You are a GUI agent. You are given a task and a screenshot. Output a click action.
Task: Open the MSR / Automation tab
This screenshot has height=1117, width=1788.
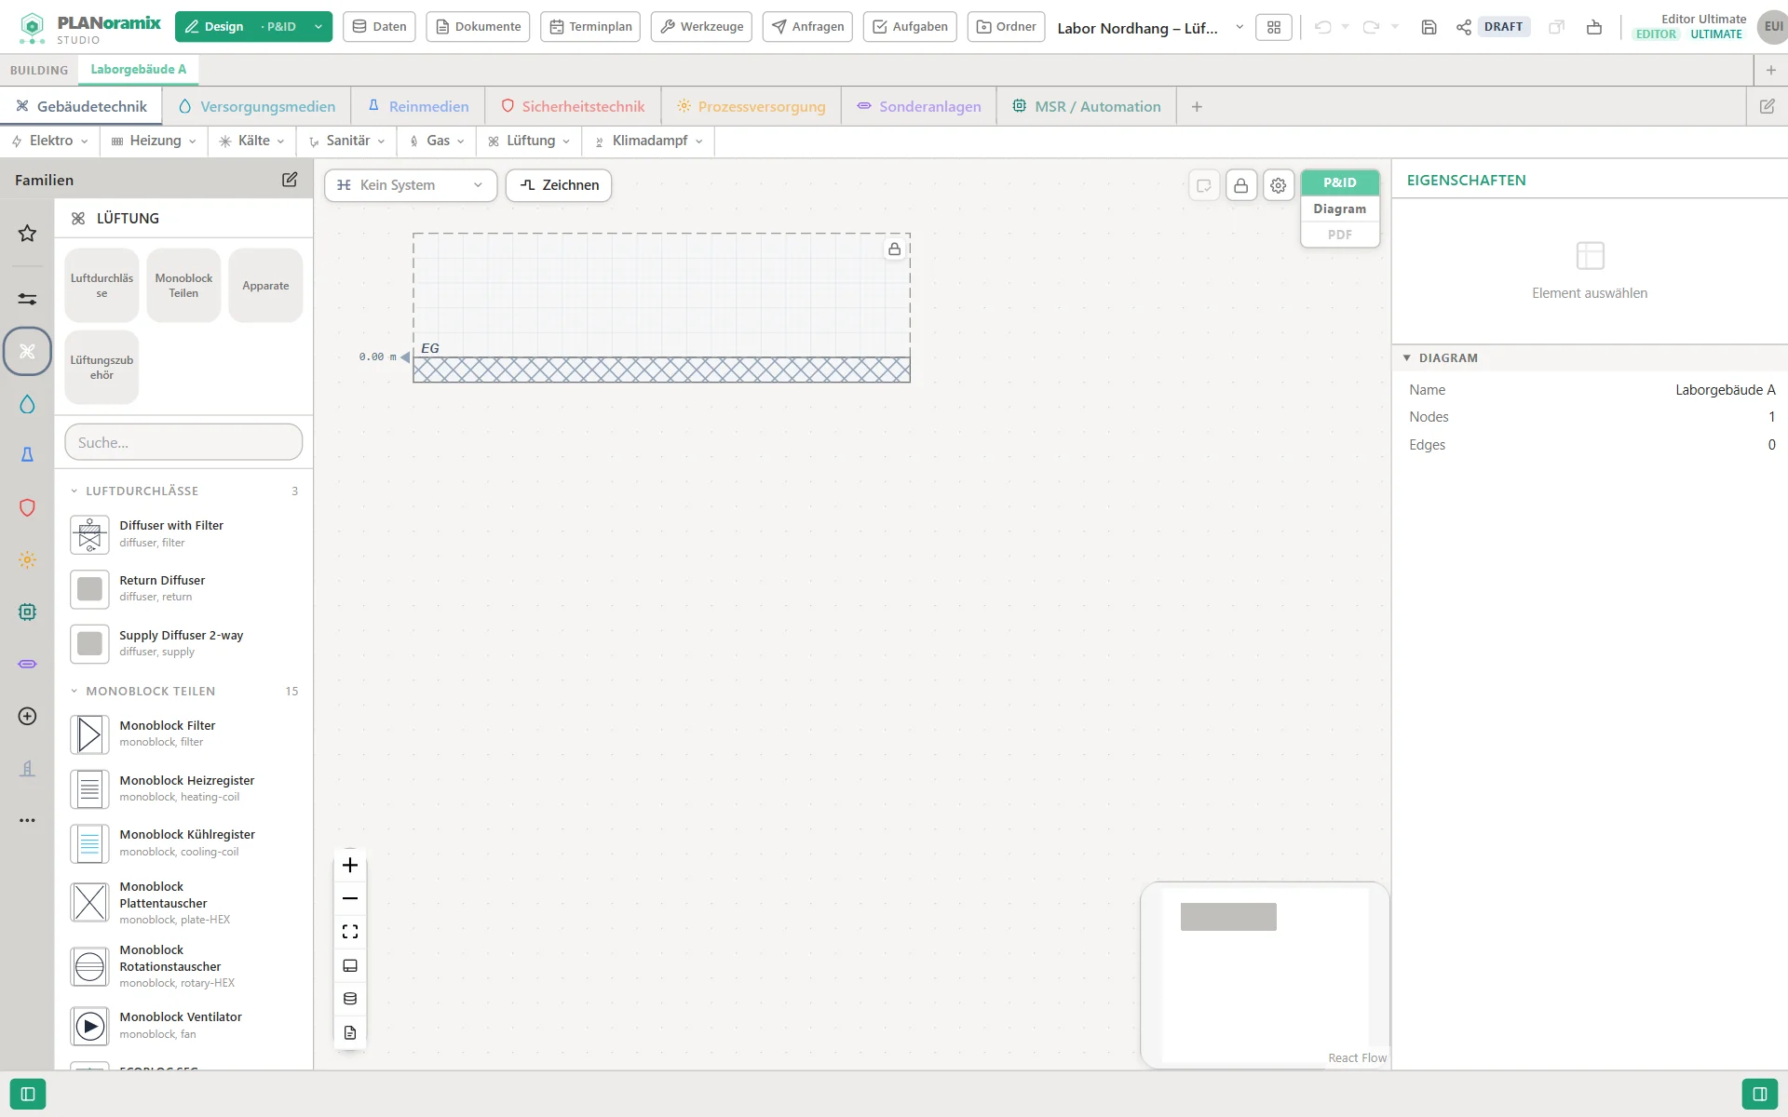pos(1087,106)
